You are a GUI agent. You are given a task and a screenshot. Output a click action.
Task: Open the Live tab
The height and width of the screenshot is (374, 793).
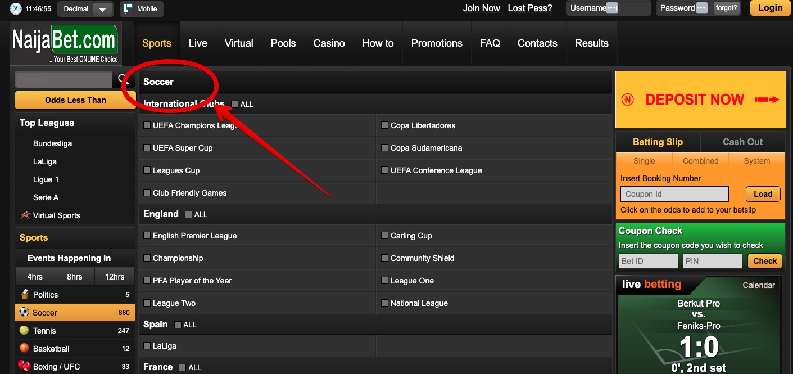pyautogui.click(x=198, y=43)
